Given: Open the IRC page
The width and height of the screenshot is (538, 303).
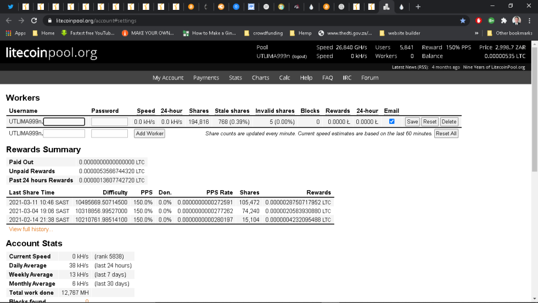Looking at the screenshot, I should point(347,78).
